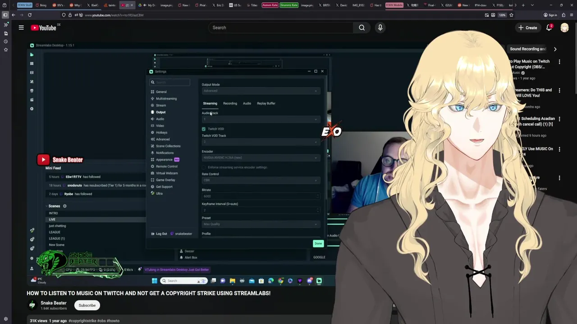Toggle Enforce streaming service encoder settings checkbox

coord(204,167)
